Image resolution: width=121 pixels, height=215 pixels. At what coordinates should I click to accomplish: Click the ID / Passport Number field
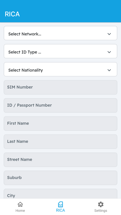tap(60, 105)
